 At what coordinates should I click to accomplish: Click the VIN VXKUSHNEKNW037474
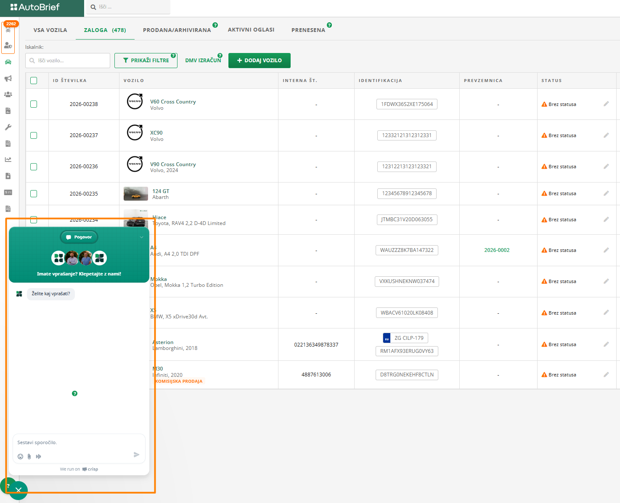coord(407,281)
